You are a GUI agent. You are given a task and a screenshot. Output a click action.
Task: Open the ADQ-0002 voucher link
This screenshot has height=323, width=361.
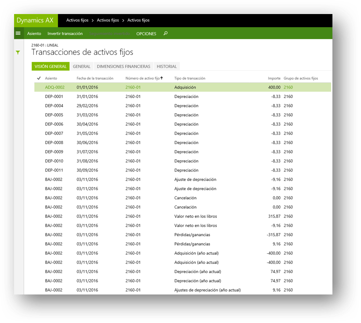click(55, 87)
